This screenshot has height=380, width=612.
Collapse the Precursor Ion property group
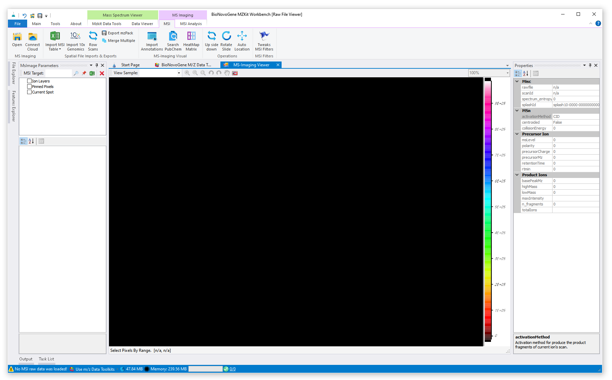click(517, 134)
